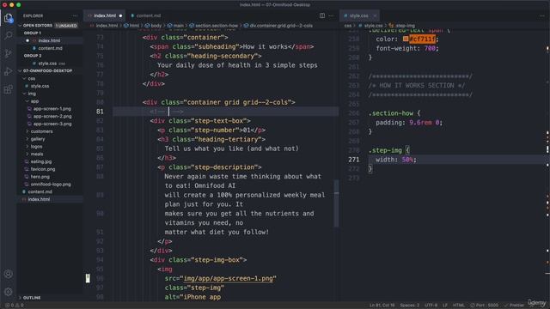Image resolution: width=550 pixels, height=309 pixels.
Task: Click '9.6rem' padding value in style.css
Action: (x=420, y=123)
